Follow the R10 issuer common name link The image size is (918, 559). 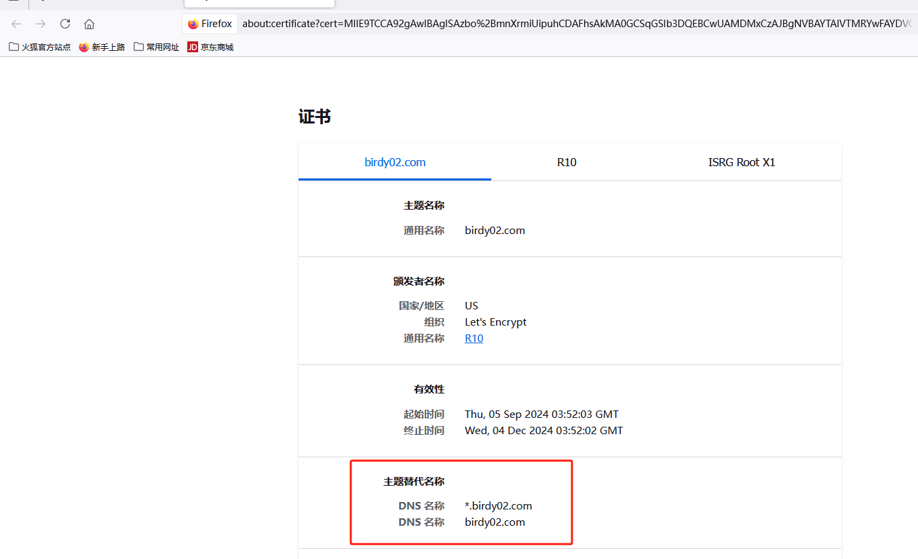coord(474,339)
